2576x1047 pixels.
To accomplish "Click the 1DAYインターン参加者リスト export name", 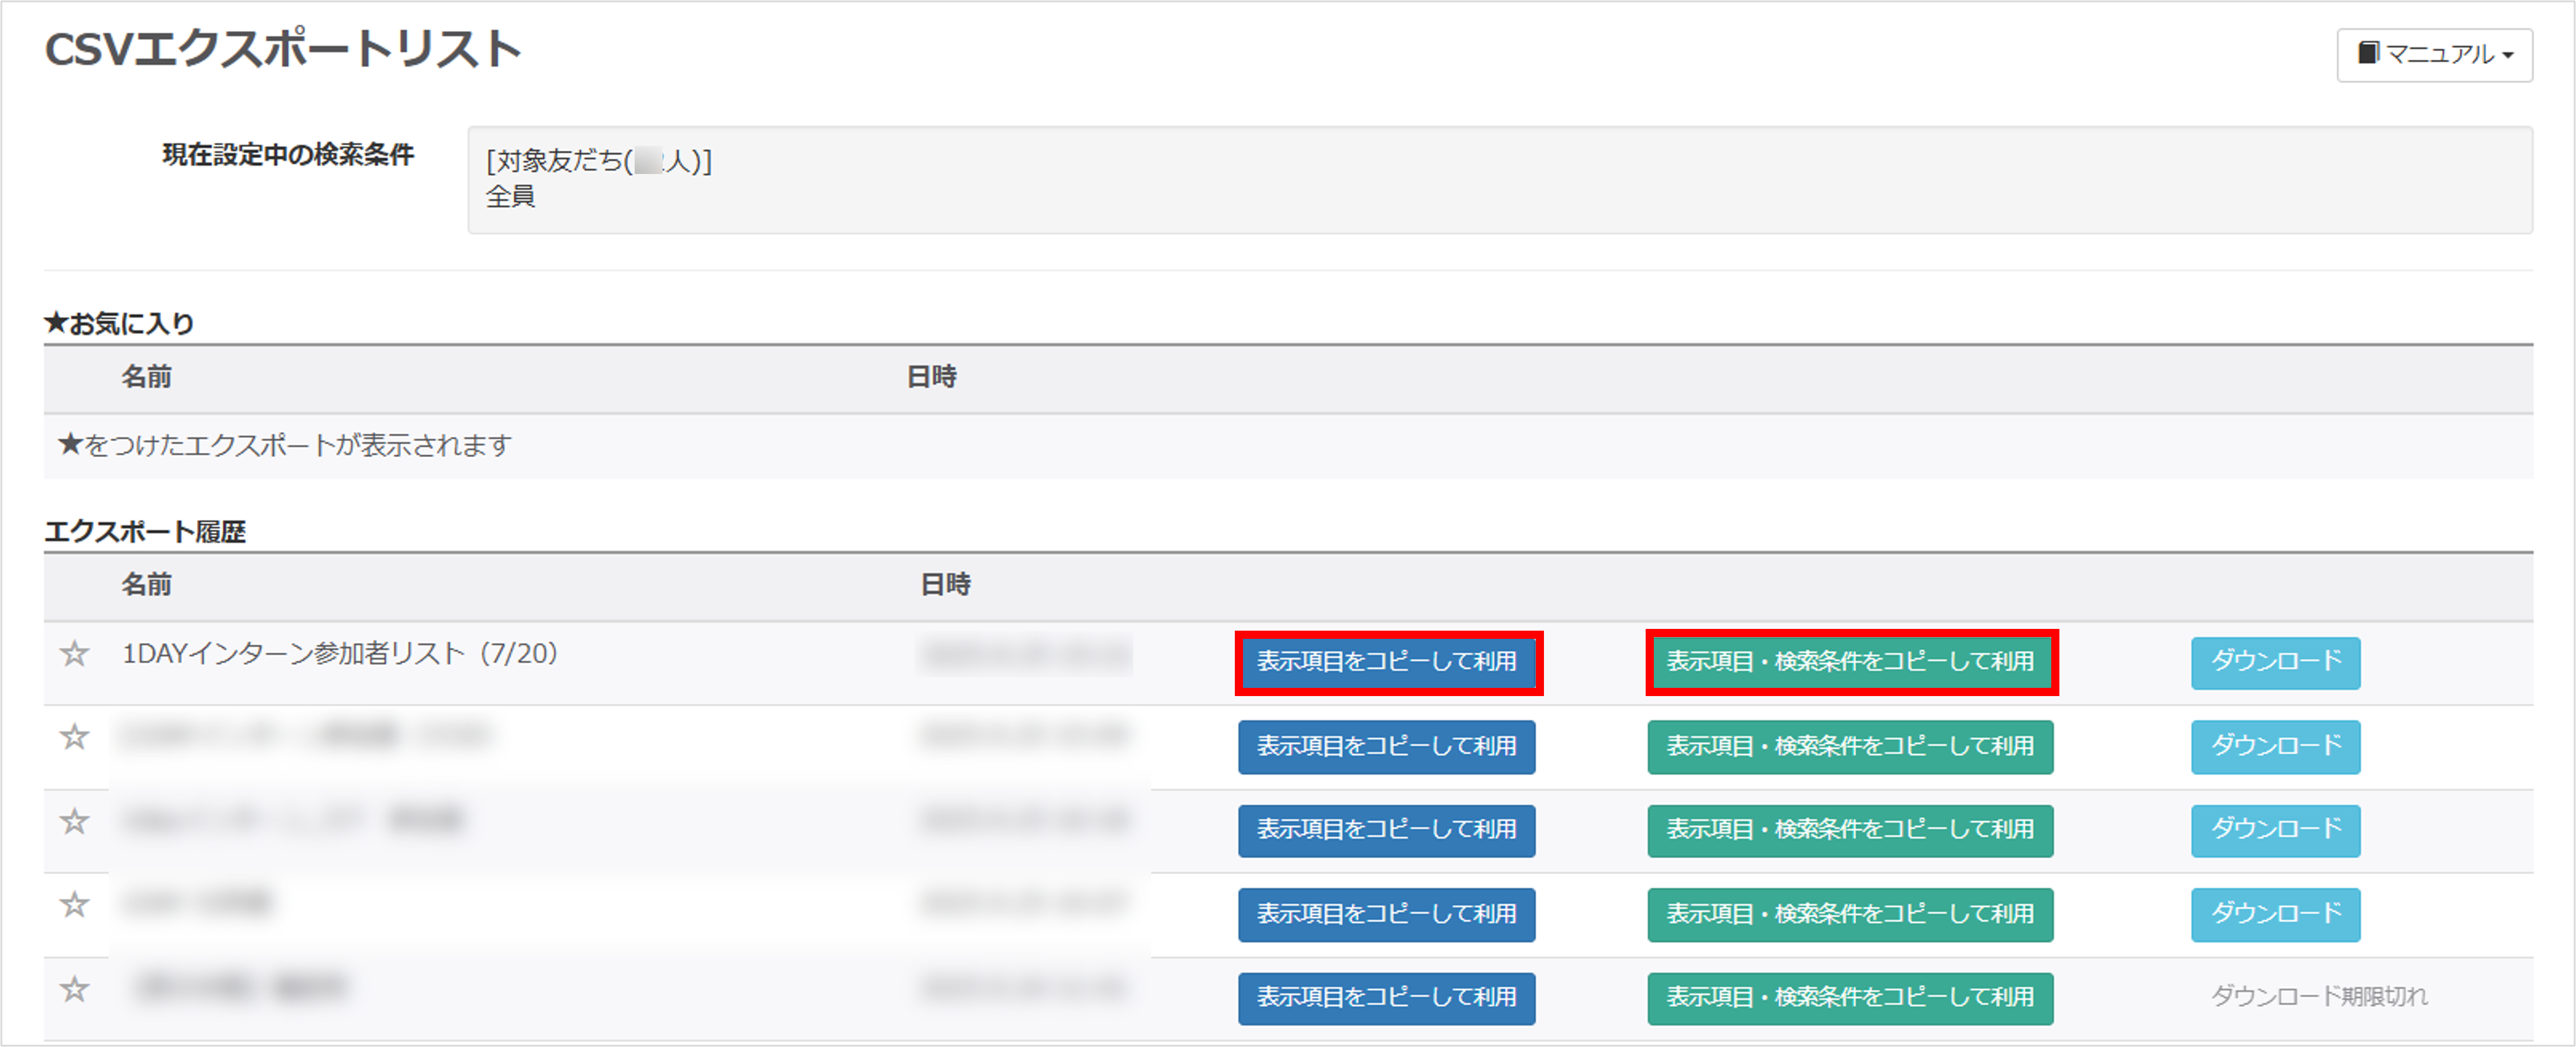I will click(x=339, y=653).
